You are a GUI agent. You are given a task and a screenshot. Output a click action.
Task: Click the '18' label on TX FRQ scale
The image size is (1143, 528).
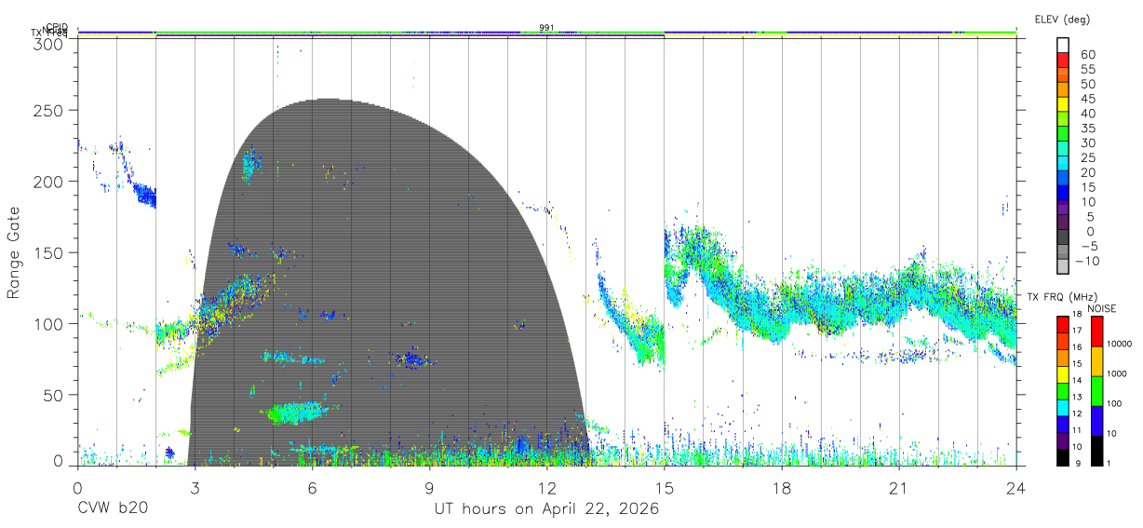(1075, 314)
